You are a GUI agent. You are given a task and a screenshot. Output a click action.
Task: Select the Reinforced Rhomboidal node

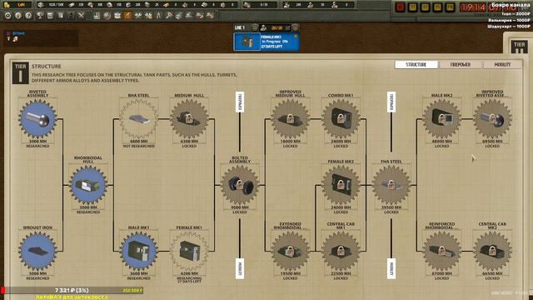441,251
